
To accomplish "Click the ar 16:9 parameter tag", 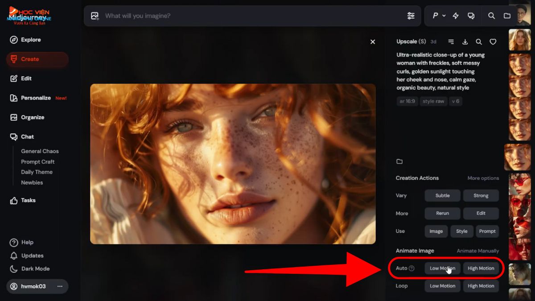I will pos(407,101).
